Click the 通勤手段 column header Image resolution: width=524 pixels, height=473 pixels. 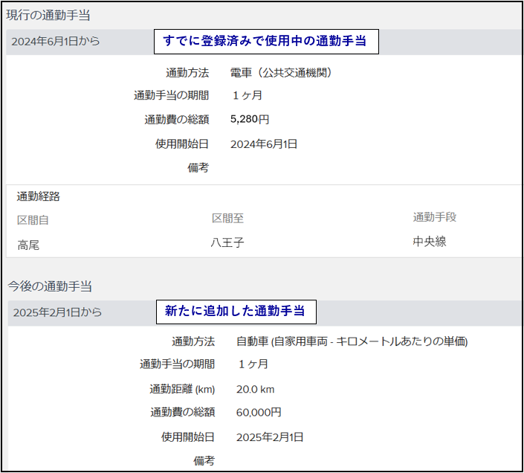[435, 217]
